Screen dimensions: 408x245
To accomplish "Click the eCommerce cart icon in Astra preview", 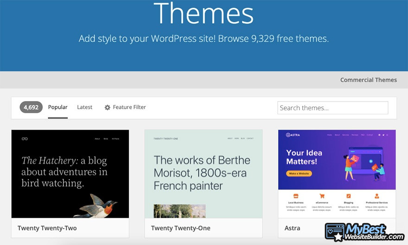I will (322, 196).
